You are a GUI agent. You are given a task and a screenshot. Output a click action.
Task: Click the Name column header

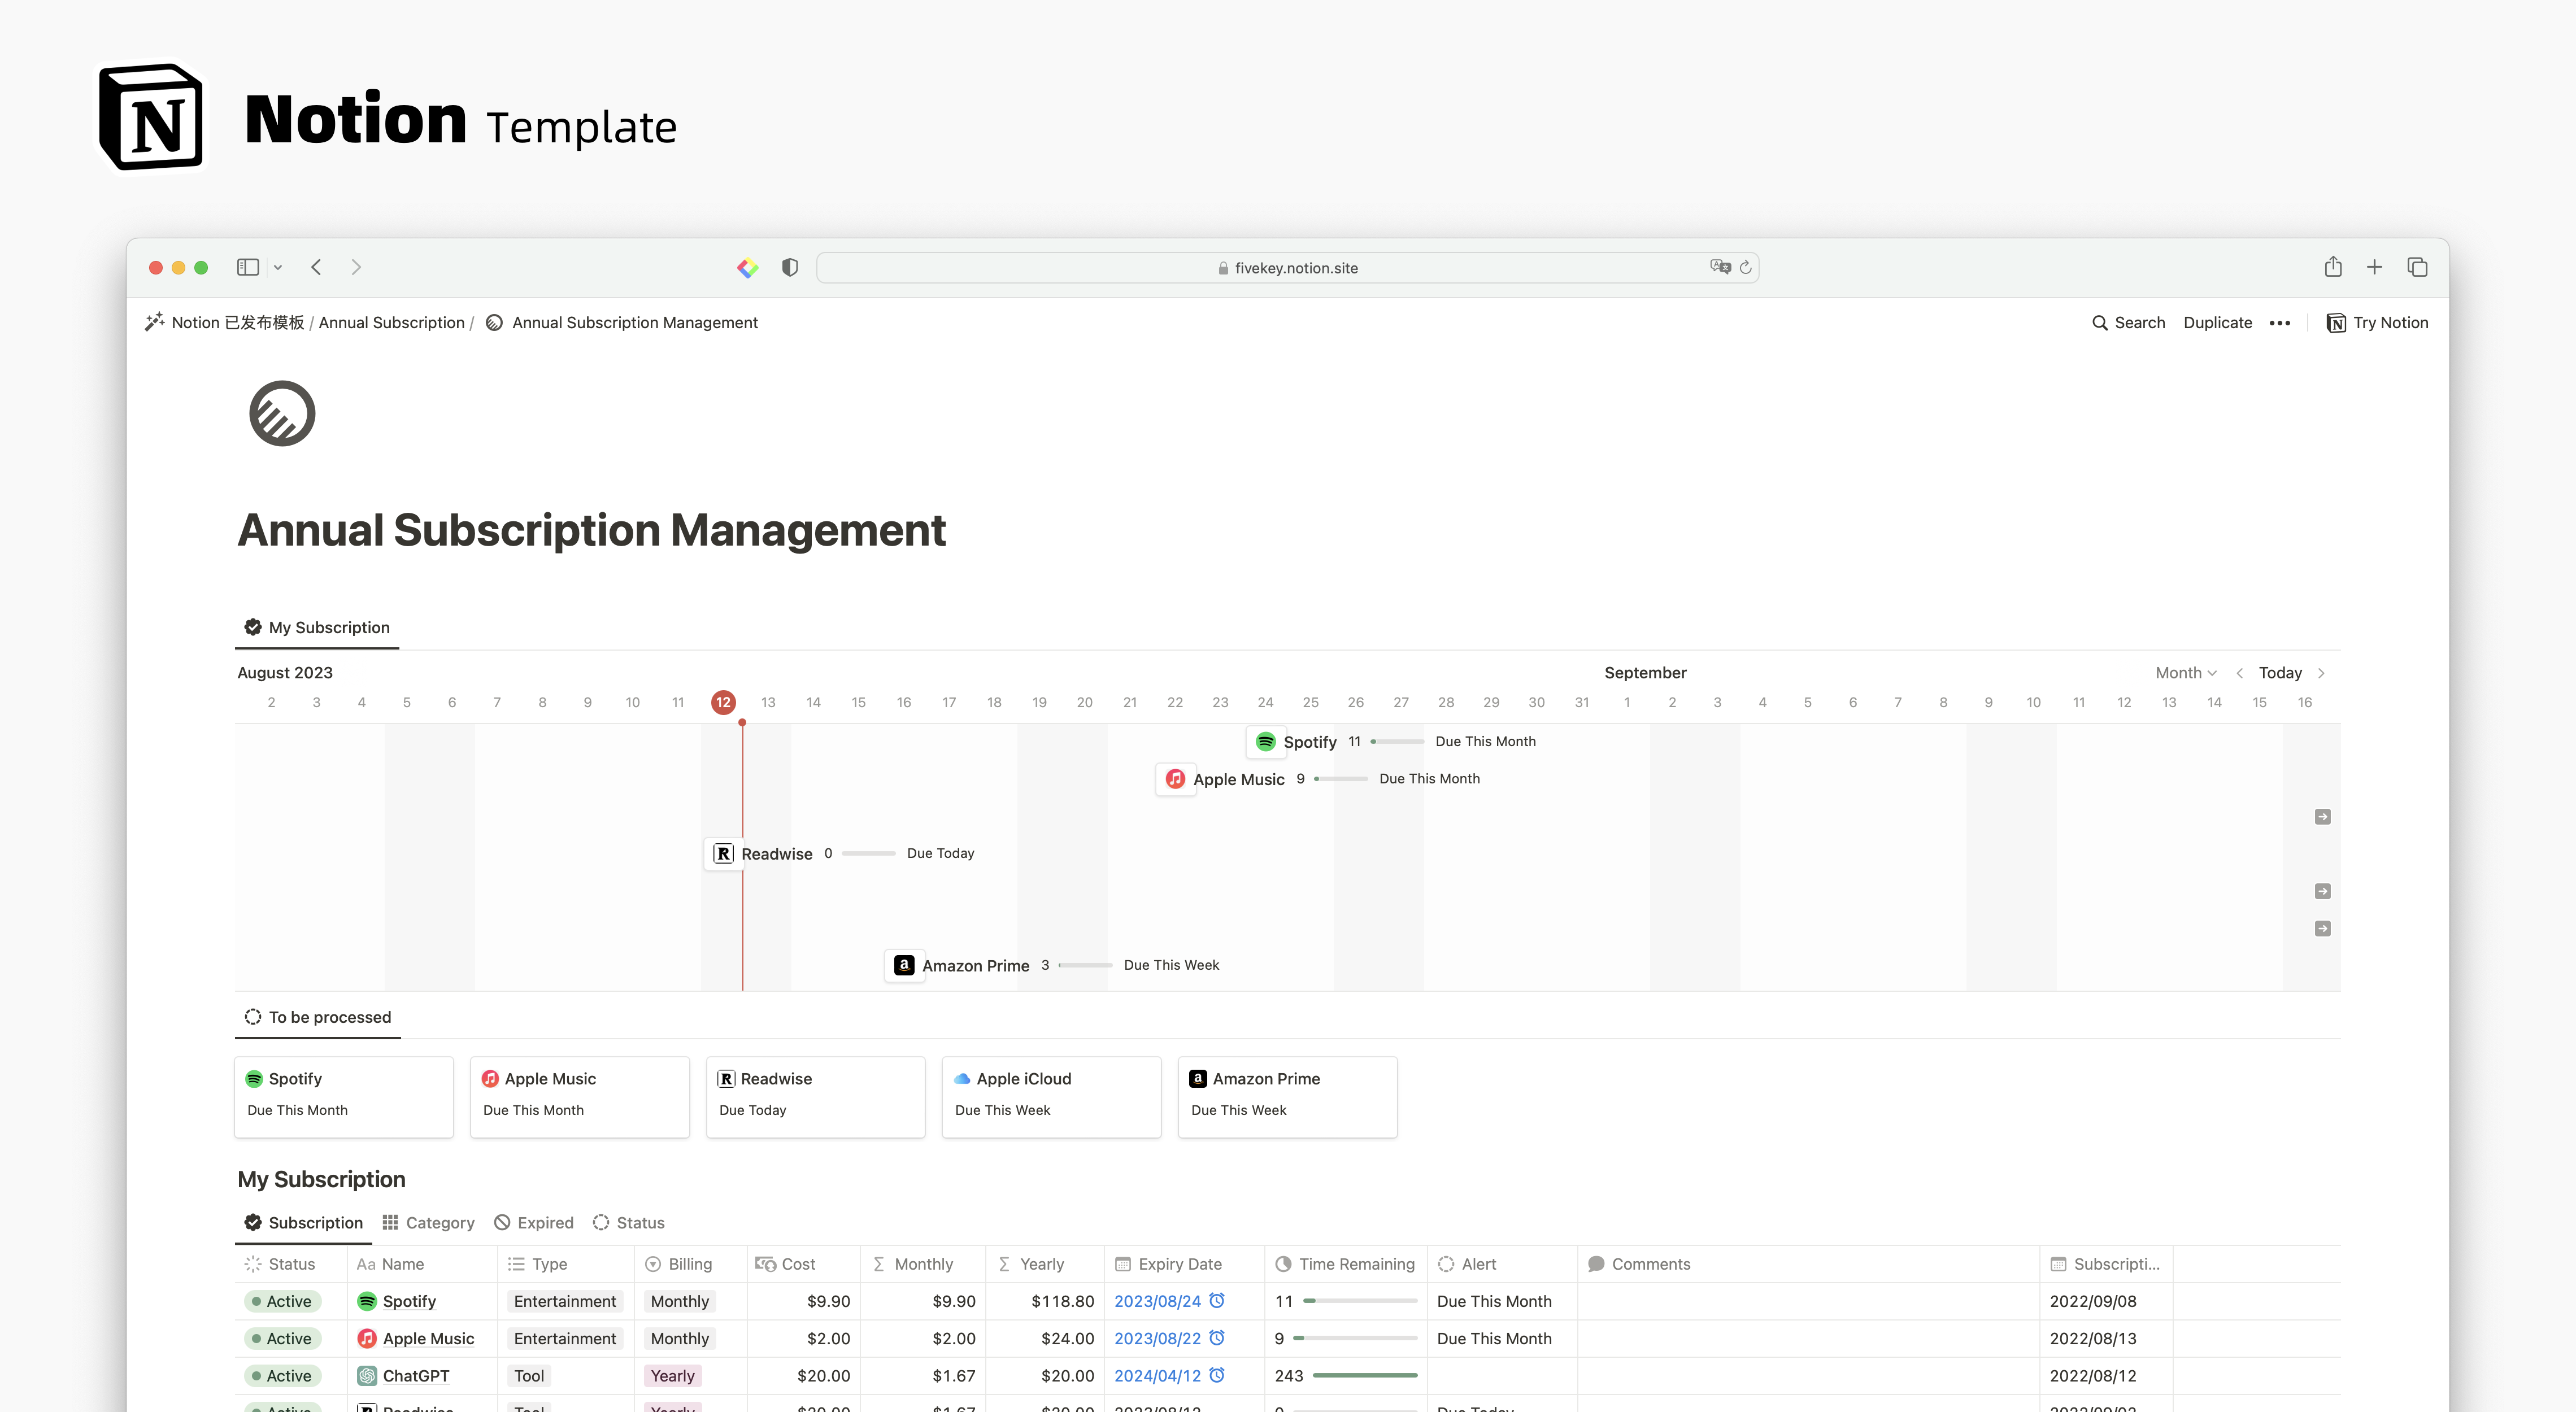(x=422, y=1264)
